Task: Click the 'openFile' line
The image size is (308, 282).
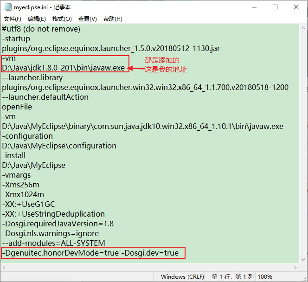Action: pos(17,107)
